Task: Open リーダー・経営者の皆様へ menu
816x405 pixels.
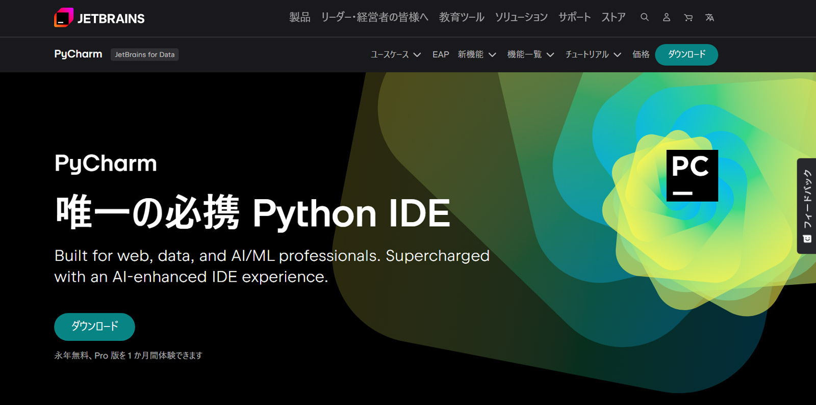Action: click(x=374, y=17)
